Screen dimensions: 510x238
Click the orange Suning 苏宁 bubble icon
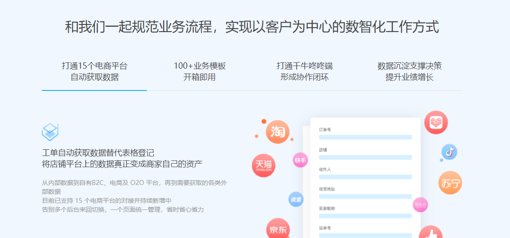coord(450,183)
